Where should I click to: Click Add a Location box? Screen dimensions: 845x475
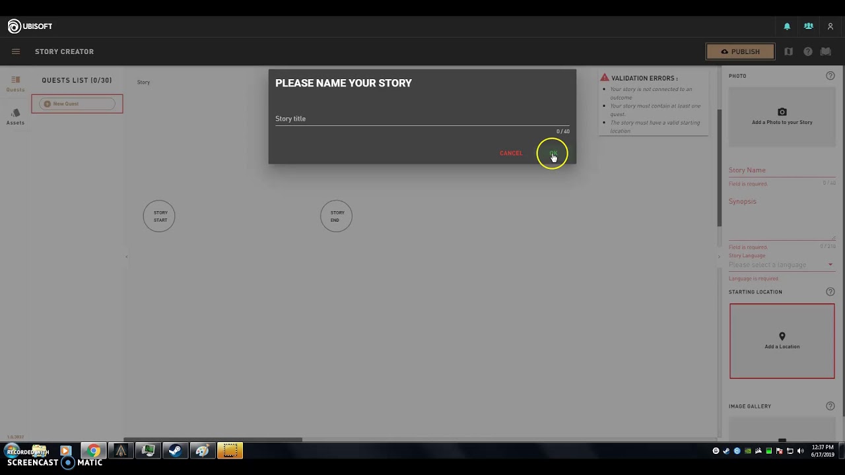782,341
